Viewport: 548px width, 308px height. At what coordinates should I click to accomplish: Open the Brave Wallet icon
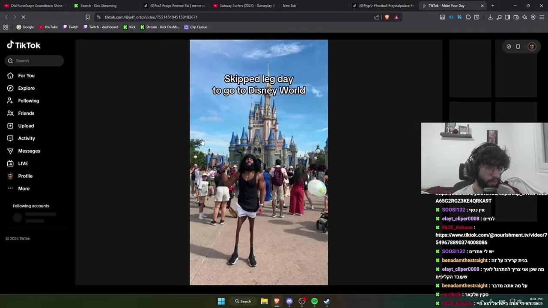click(516, 17)
